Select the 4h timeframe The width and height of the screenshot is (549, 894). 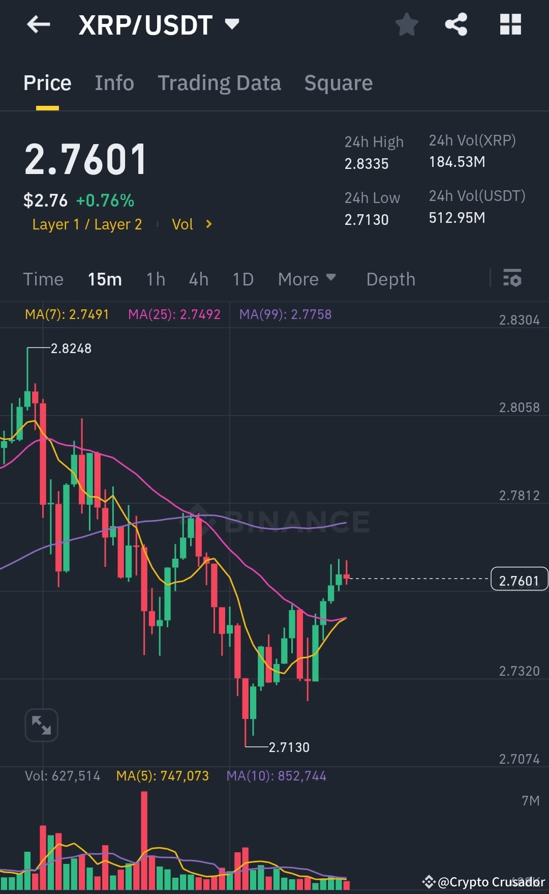click(198, 279)
